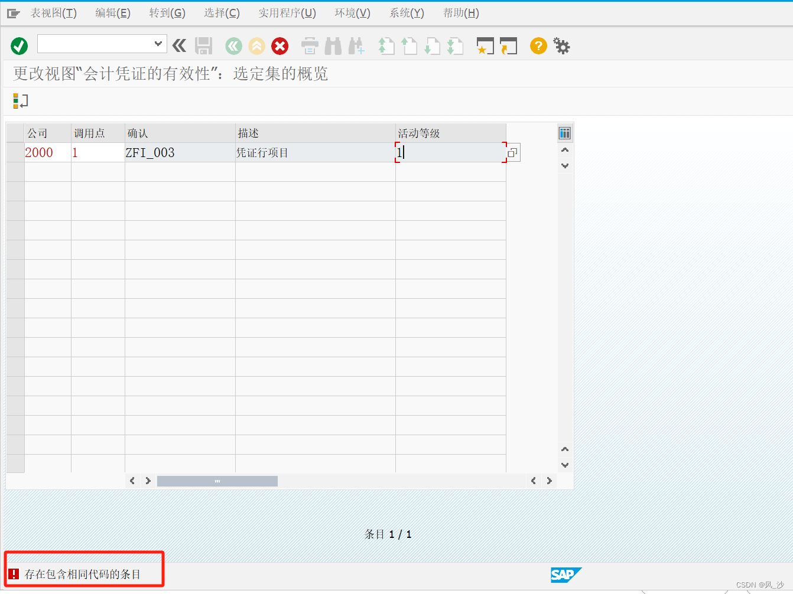Viewport: 793px width, 594px height.
Task: Open the 编辑(E) menu
Action: point(113,13)
